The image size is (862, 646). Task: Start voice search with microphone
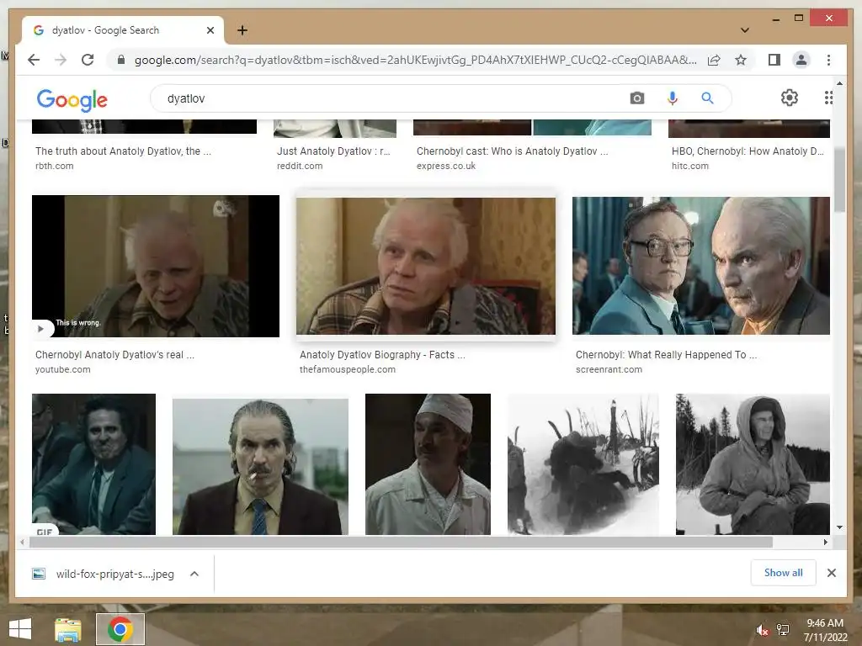672,98
